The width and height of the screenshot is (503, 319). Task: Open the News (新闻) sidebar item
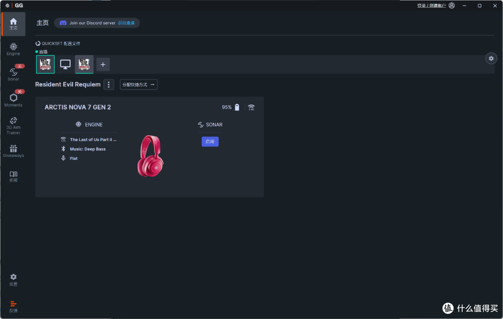point(13,176)
